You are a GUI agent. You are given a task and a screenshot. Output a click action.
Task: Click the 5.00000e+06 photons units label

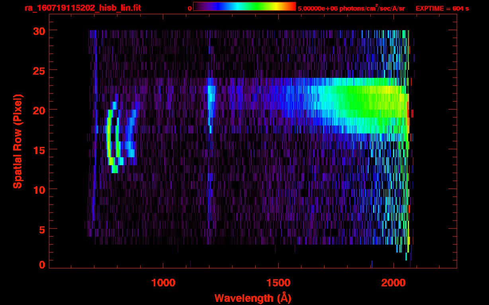(351, 8)
